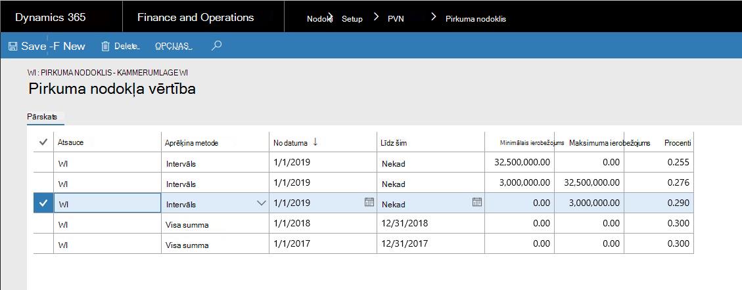The width and height of the screenshot is (742, 290).
Task: Click Procenti cell showing 0.255
Action: pyautogui.click(x=659, y=163)
